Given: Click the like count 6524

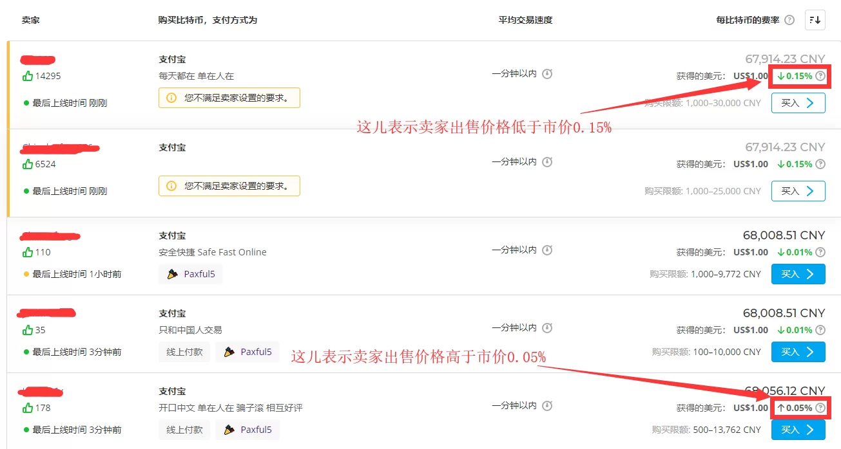Looking at the screenshot, I should [x=45, y=164].
